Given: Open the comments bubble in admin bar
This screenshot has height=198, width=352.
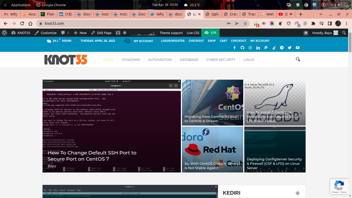Looking at the screenshot, I should click(x=65, y=33).
